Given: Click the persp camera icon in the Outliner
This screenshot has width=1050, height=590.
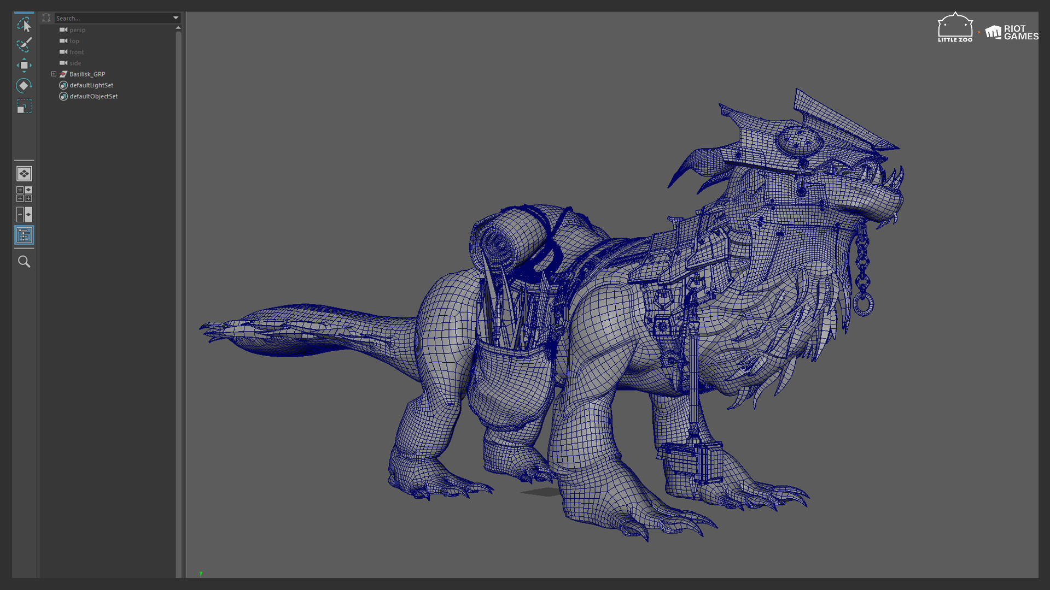Looking at the screenshot, I should click(63, 30).
